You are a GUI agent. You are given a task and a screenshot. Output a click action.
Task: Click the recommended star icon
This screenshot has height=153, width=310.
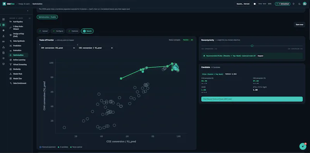(x=204, y=56)
